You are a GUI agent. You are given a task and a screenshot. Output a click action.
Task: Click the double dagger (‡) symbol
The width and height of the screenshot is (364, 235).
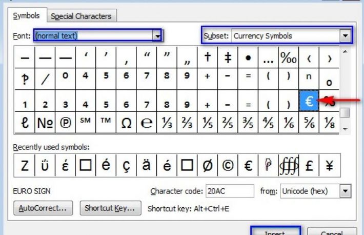[x=228, y=57]
